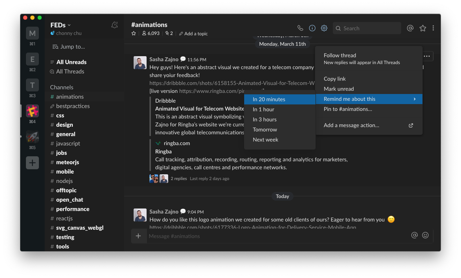Open Sasha Zajno's avatar on the 11:56 PM message
The height and width of the screenshot is (278, 461).
click(x=140, y=63)
